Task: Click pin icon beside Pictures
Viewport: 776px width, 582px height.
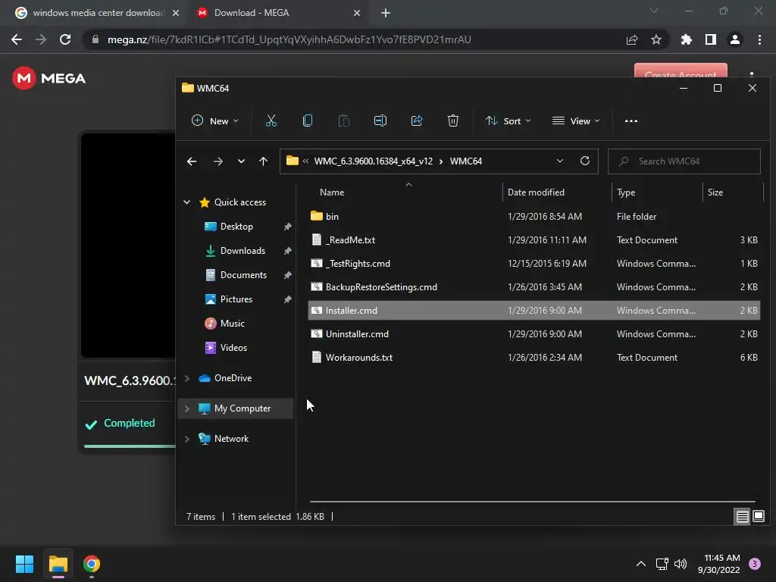Action: 287,299
